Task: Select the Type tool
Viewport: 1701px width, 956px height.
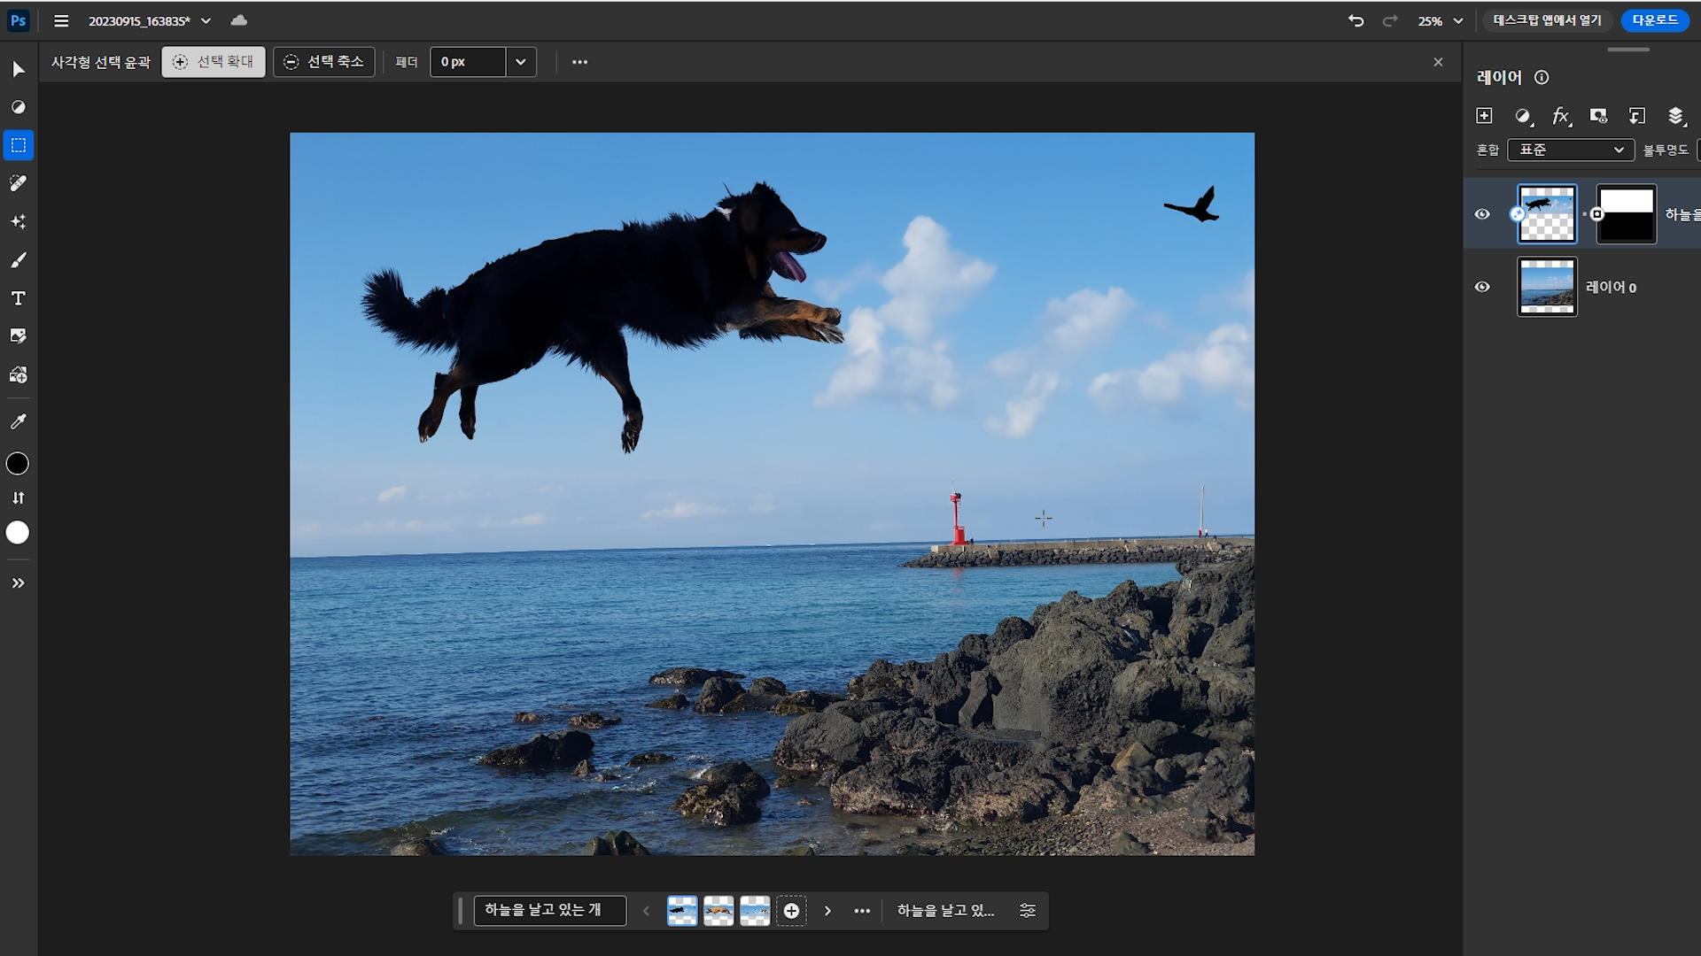Action: (18, 298)
